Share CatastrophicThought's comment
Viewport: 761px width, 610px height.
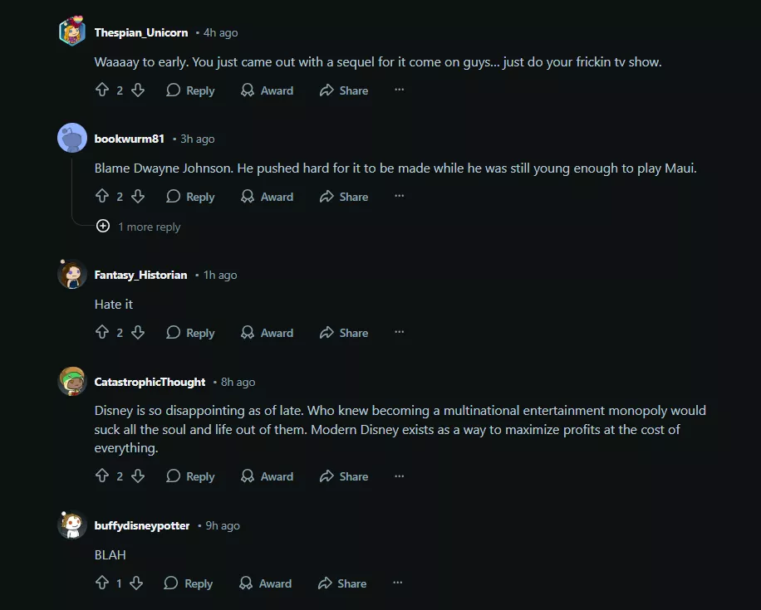tap(344, 476)
